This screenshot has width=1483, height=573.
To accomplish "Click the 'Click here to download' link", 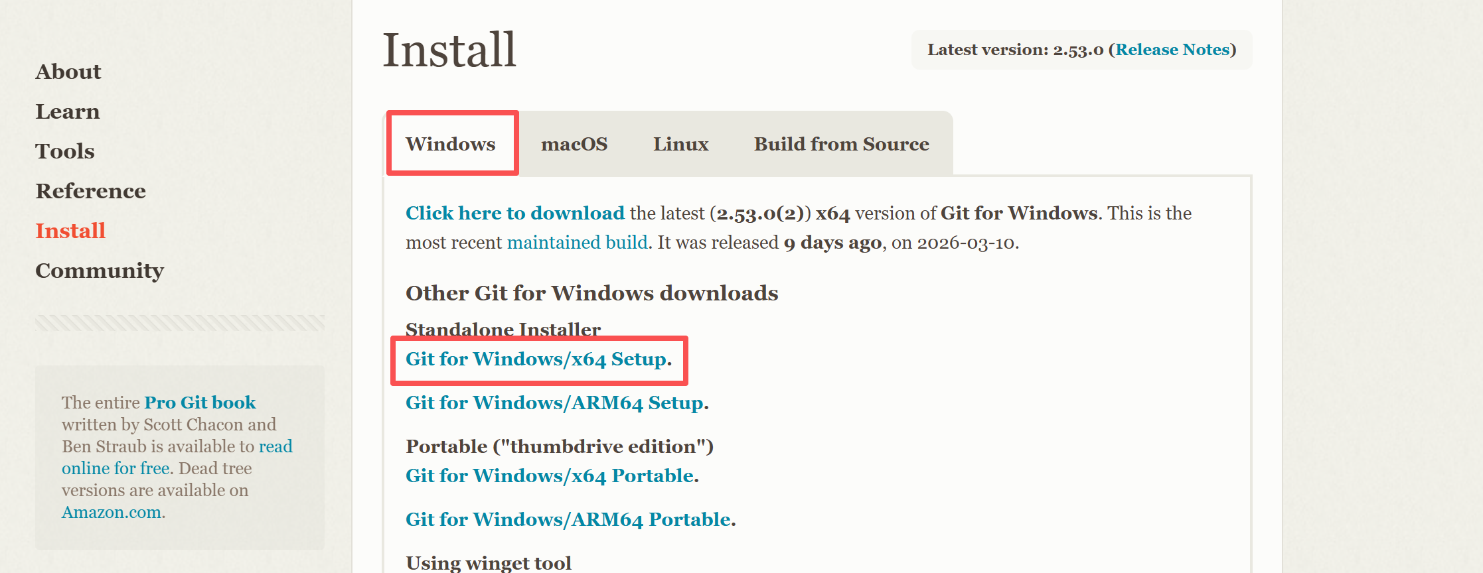I will coord(515,213).
